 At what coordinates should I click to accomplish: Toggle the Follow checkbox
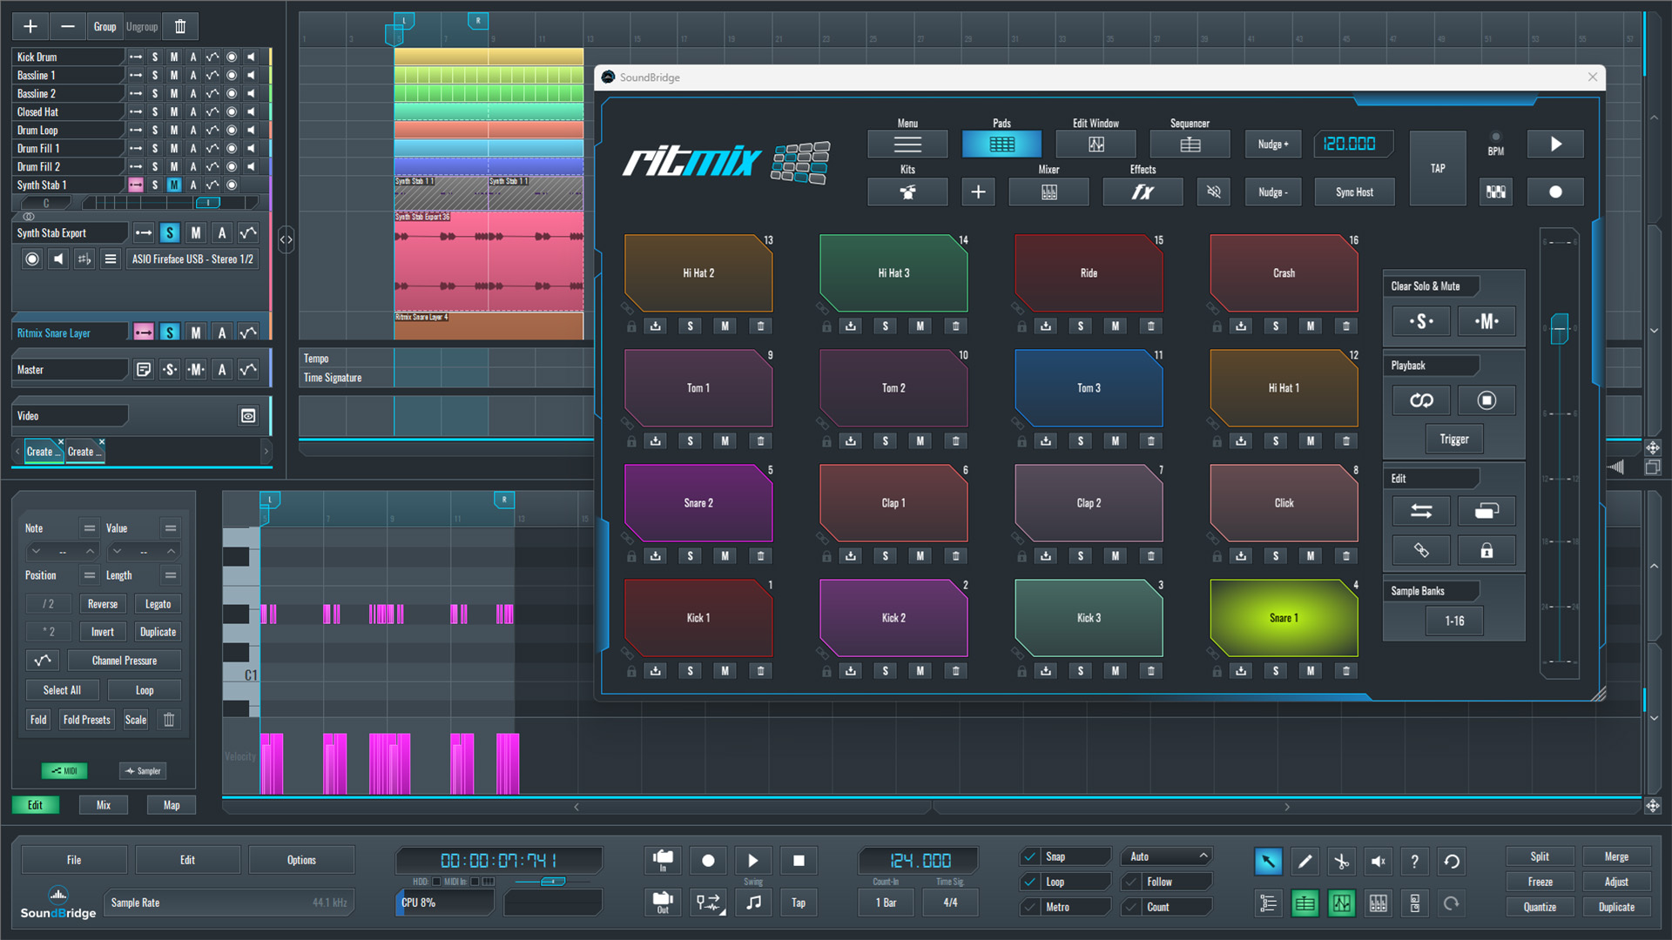click(1131, 882)
